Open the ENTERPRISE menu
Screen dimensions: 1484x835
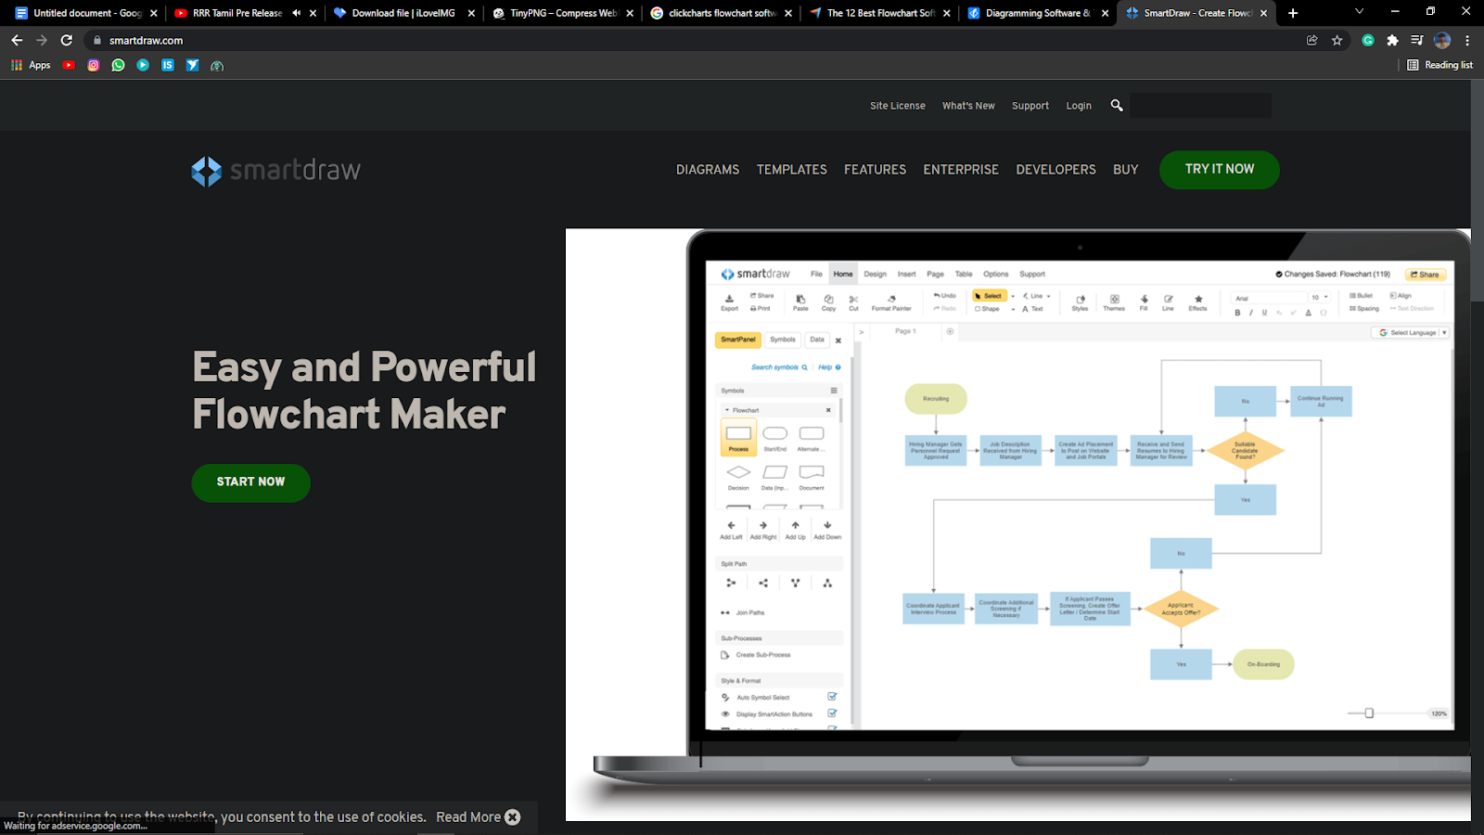961,170
